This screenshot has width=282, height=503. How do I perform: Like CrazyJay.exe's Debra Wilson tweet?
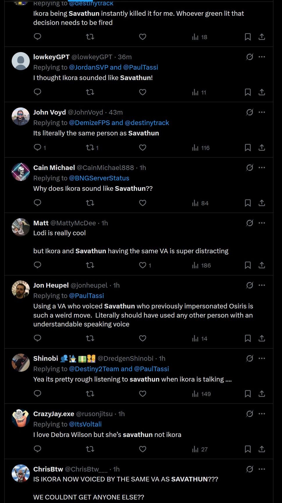[x=142, y=449]
